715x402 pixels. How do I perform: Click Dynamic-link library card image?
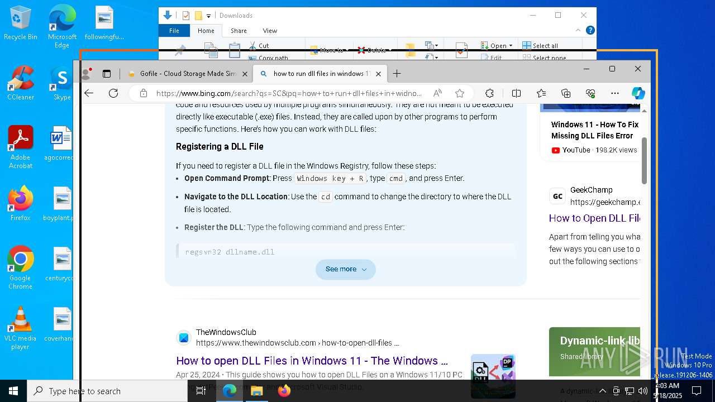(x=594, y=352)
